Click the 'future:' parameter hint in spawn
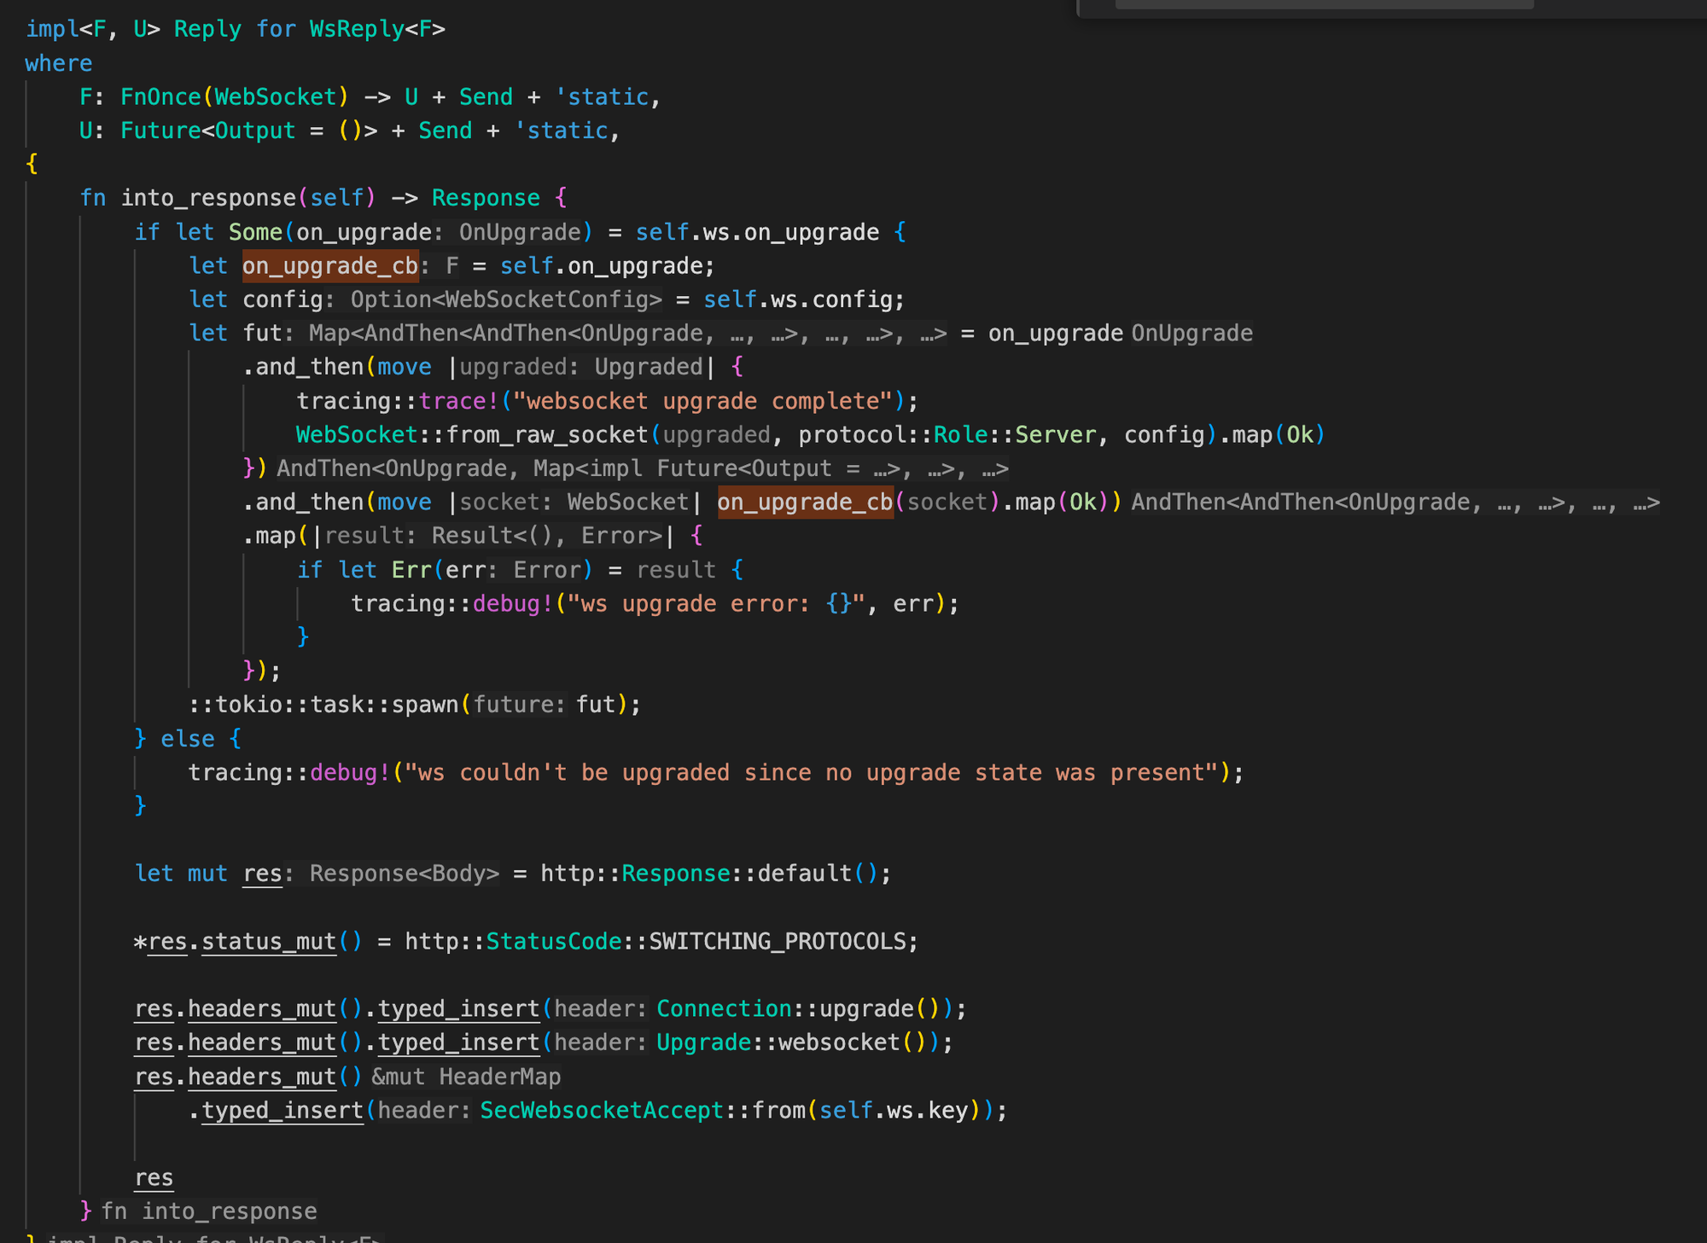This screenshot has height=1243, width=1707. point(519,705)
